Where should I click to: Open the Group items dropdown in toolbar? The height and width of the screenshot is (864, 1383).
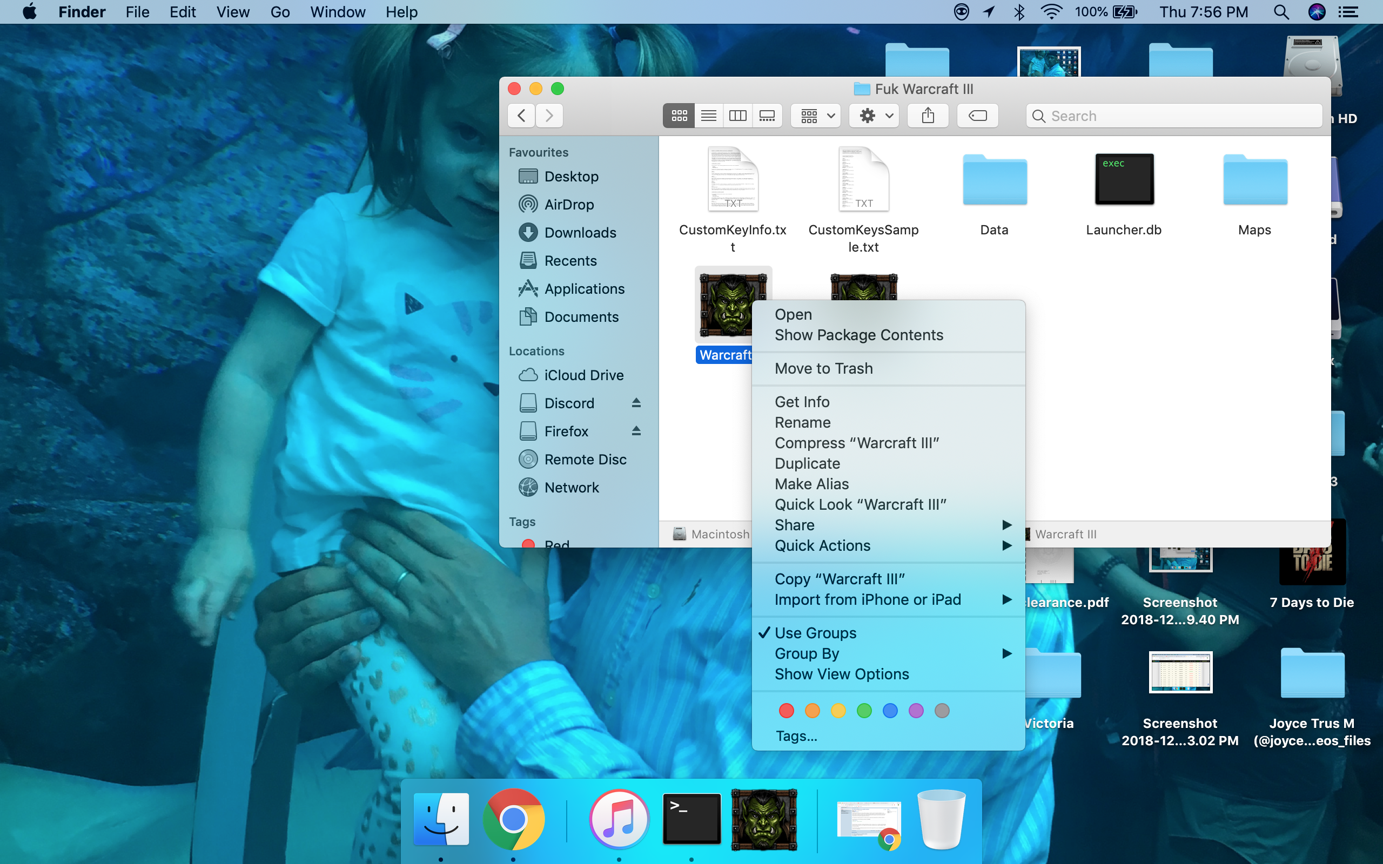[816, 116]
